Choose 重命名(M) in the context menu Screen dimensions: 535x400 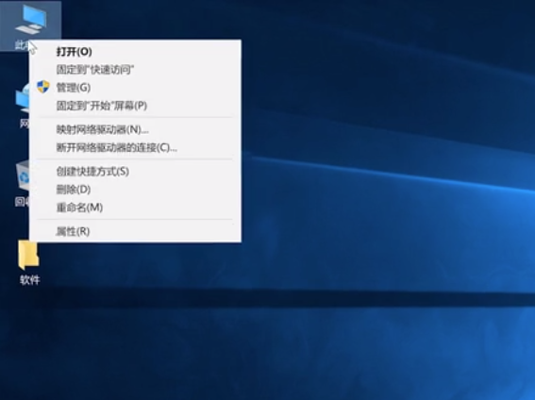(136, 208)
